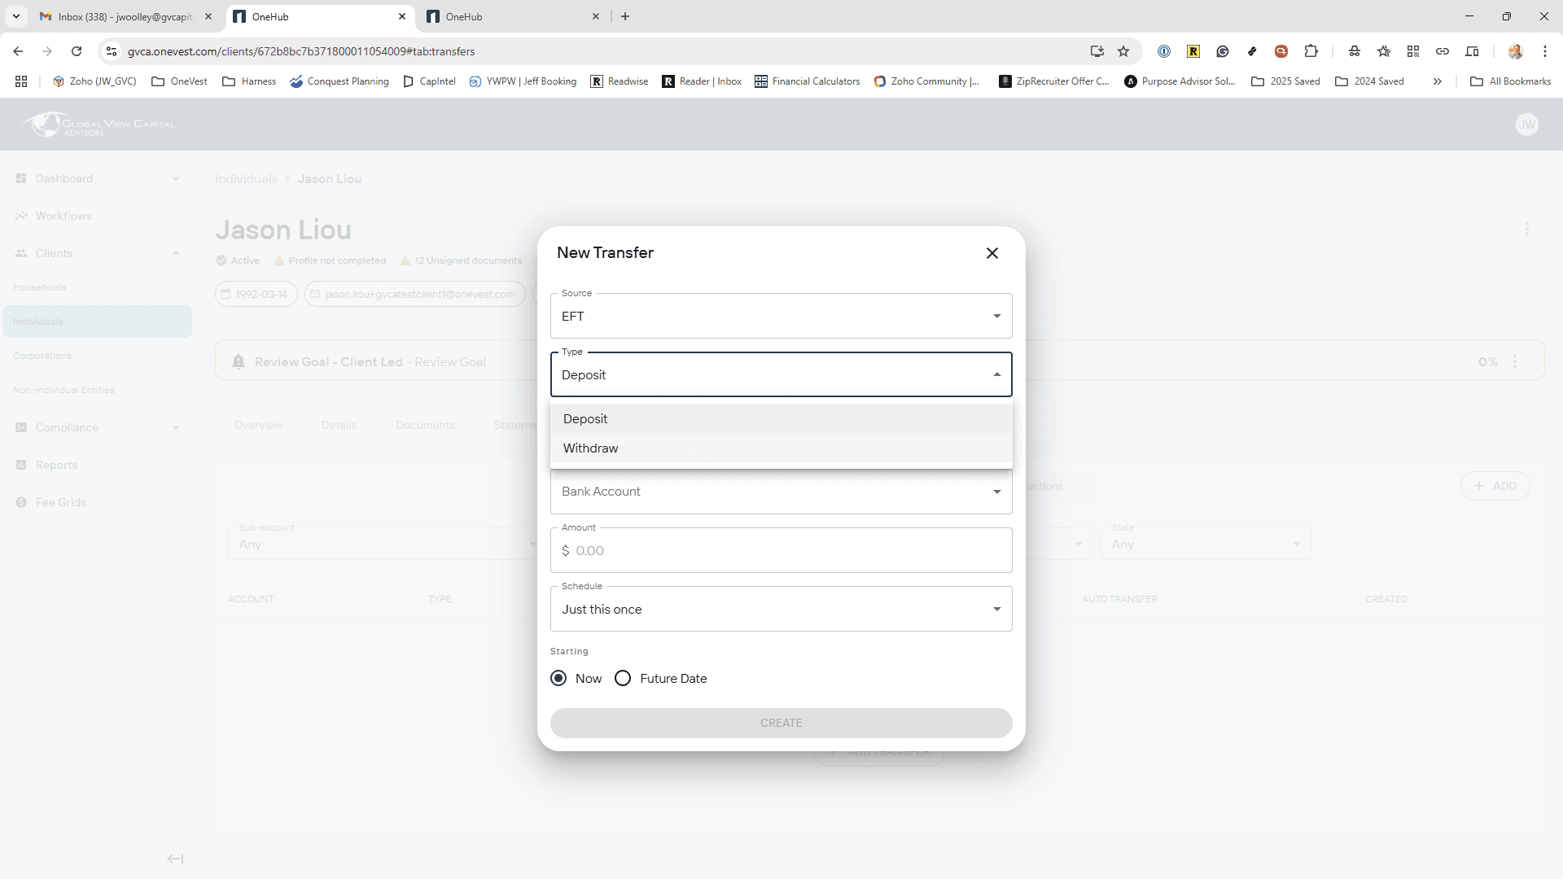Open Workflows in the sidebar
The image size is (1563, 879).
pyautogui.click(x=63, y=216)
